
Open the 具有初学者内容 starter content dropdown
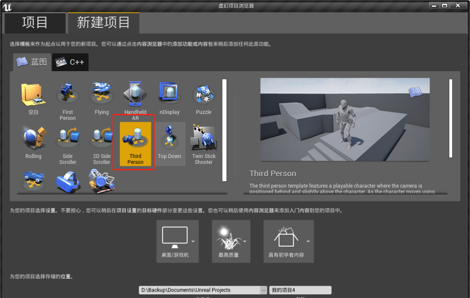click(289, 242)
